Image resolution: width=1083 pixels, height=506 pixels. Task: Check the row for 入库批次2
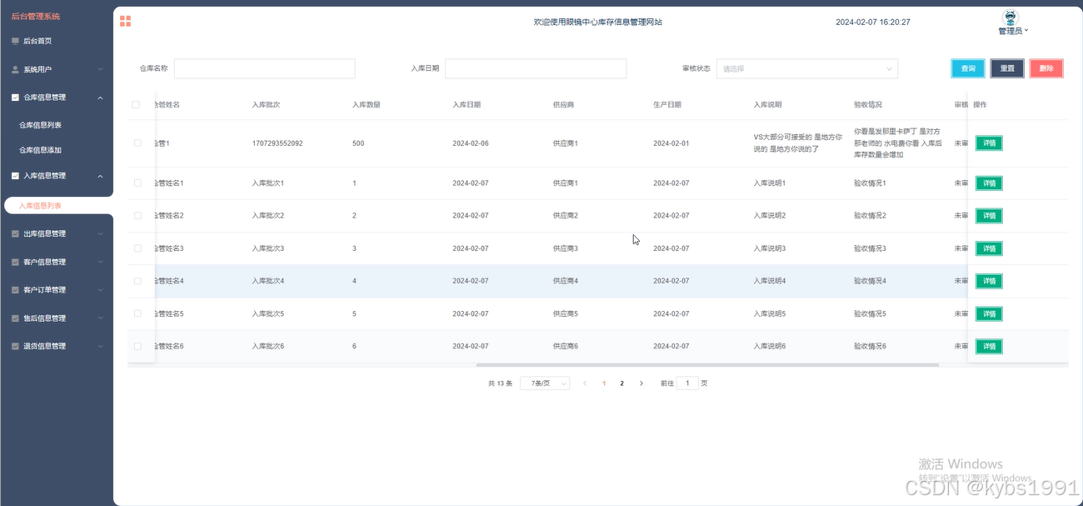pos(137,215)
